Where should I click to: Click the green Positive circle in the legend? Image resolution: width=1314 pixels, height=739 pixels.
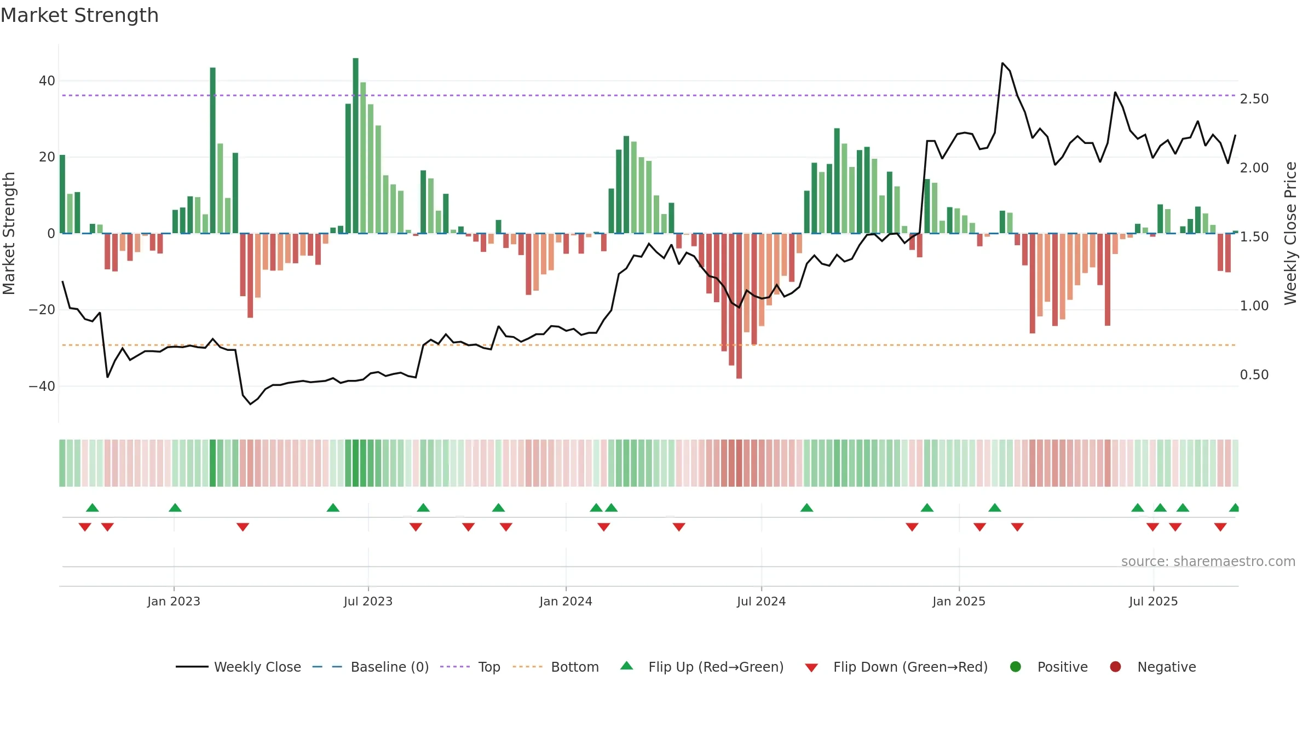(x=1016, y=667)
